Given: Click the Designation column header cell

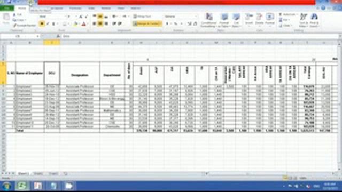Looking at the screenshot, I should (80, 74).
